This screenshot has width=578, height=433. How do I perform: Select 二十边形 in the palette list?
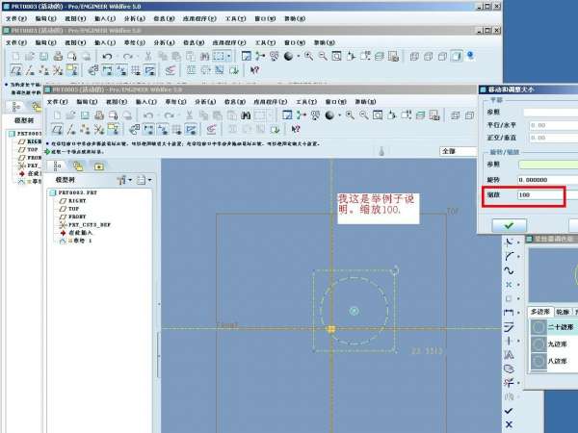coord(554,327)
